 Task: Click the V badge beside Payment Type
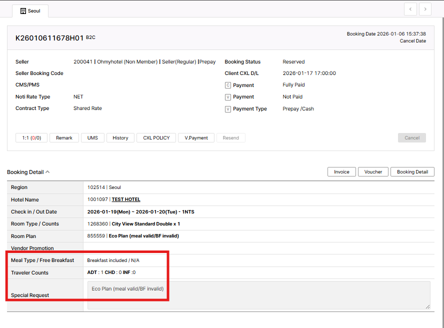(228, 109)
